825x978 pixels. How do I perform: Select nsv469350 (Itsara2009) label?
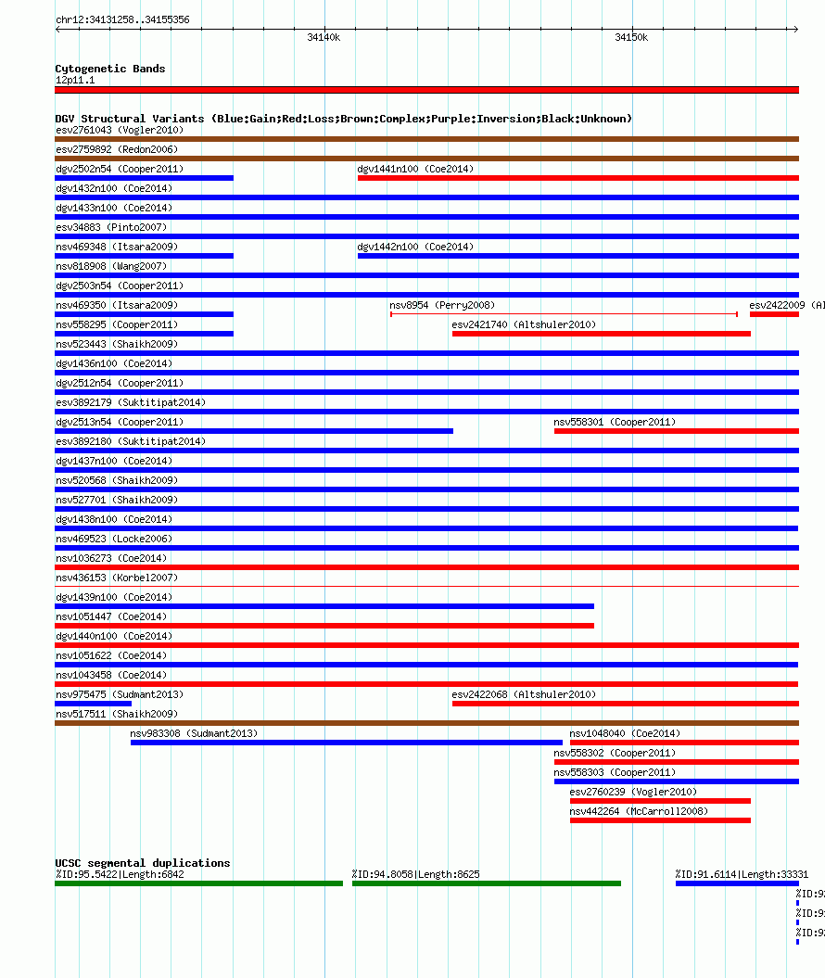click(x=117, y=305)
